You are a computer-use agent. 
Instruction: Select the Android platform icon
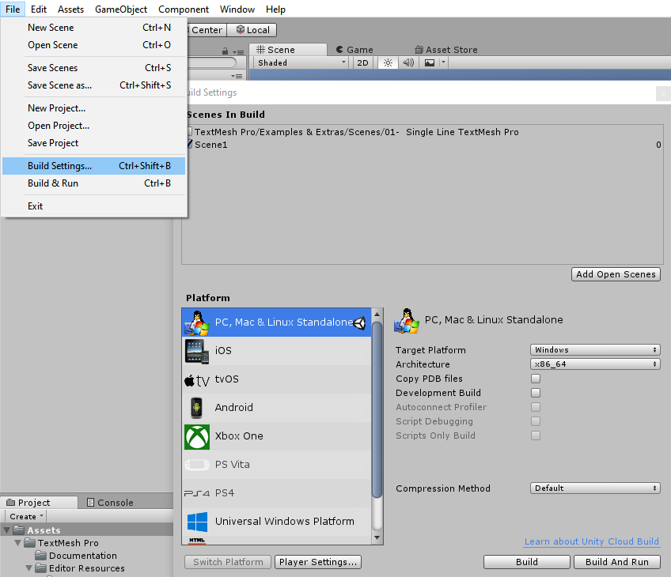point(196,408)
